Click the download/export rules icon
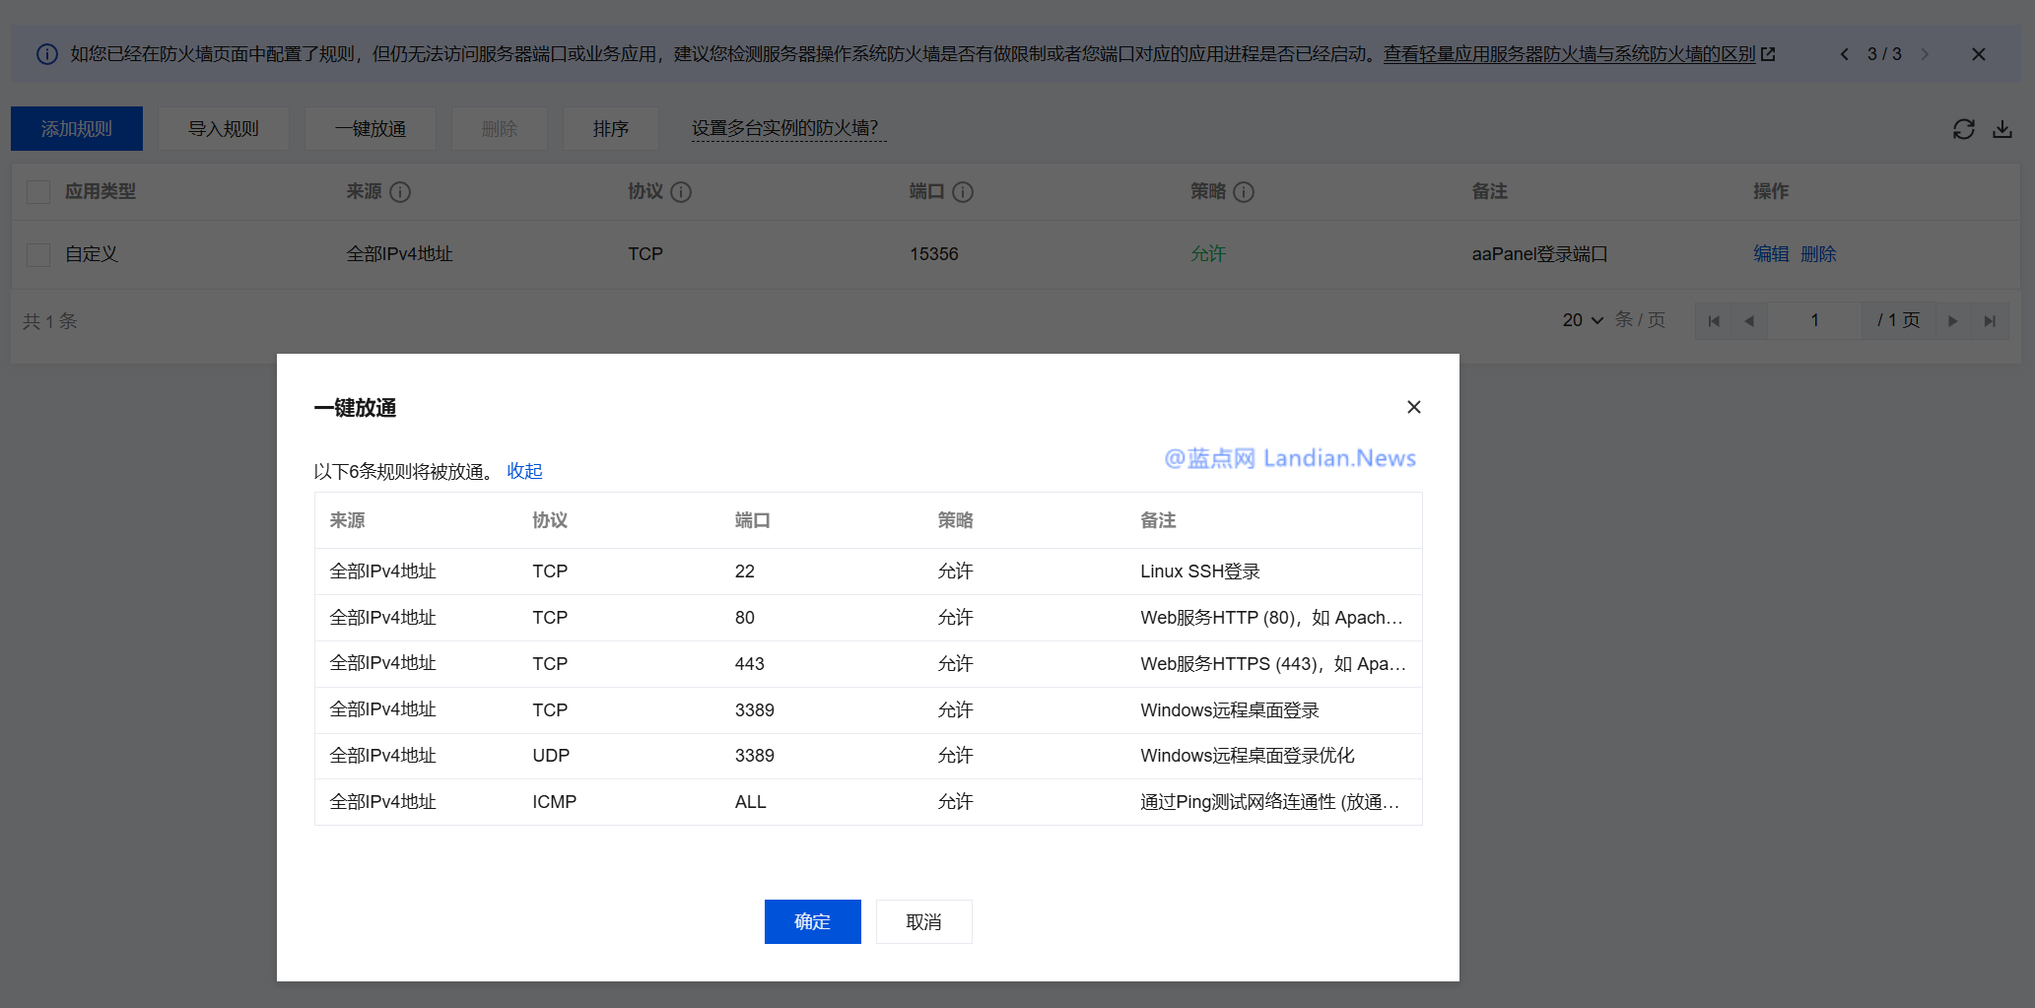 point(2002,129)
